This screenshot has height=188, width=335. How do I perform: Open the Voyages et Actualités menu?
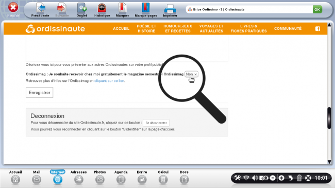click(x=211, y=29)
